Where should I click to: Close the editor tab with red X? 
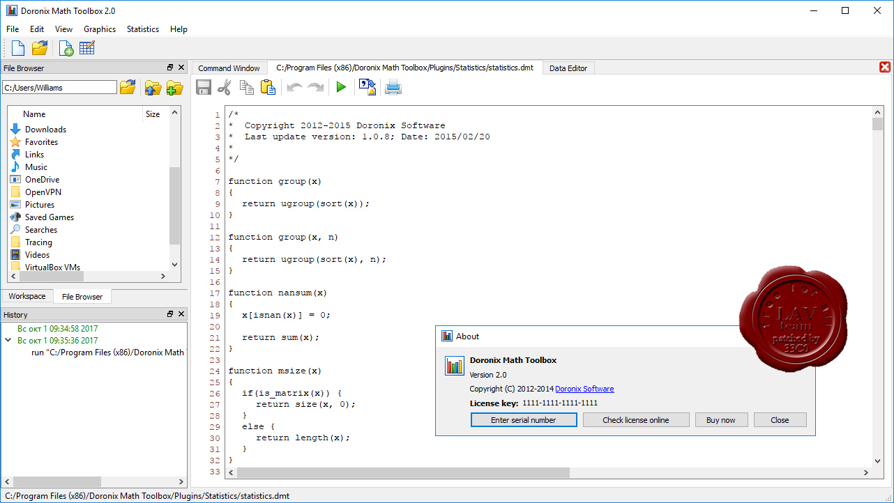point(885,68)
